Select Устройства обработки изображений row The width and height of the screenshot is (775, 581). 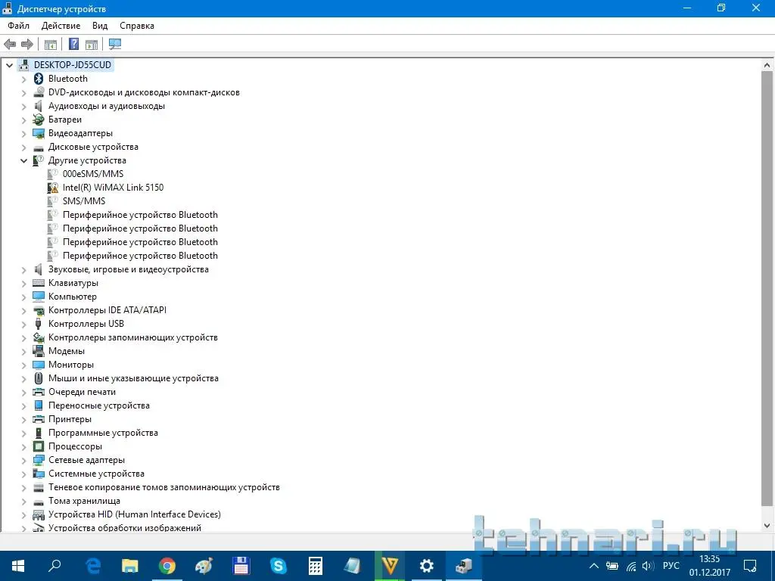tap(125, 527)
